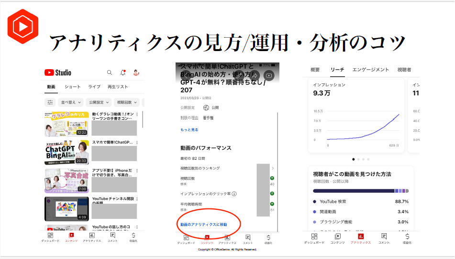Switch to the 再生リスト tab
The height and width of the screenshot is (259, 455).
[118, 87]
